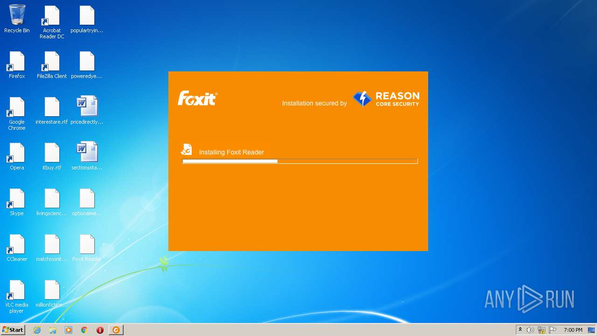The width and height of the screenshot is (597, 336).
Task: Click the Show Desktop button
Action: point(591,330)
